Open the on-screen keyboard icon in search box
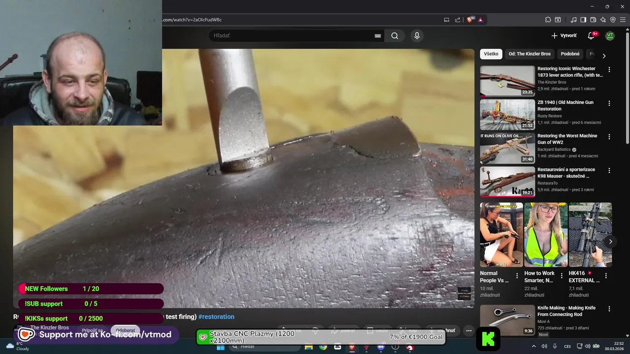630x354 pixels. [x=378, y=35]
